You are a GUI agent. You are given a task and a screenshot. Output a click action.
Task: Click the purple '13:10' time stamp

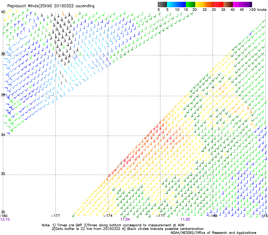coord(5,219)
